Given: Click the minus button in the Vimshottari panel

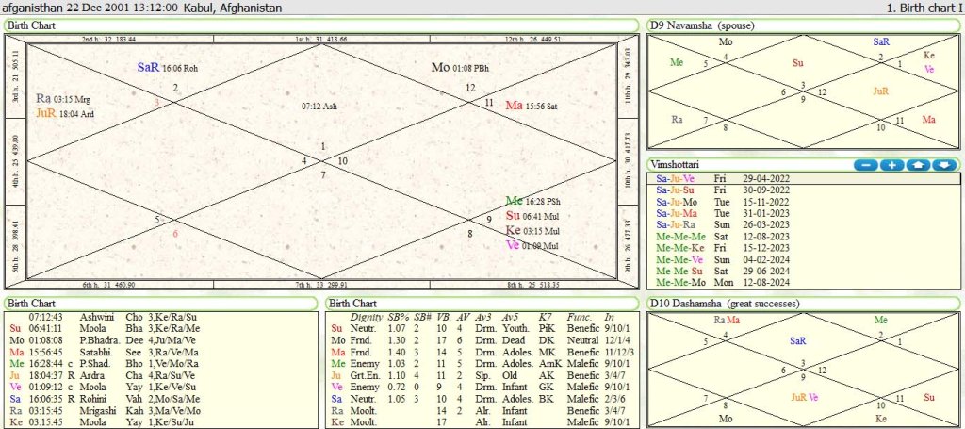Looking at the screenshot, I should (x=865, y=165).
